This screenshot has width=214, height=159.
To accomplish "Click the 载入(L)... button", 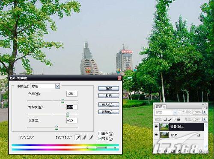I will [x=109, y=105].
